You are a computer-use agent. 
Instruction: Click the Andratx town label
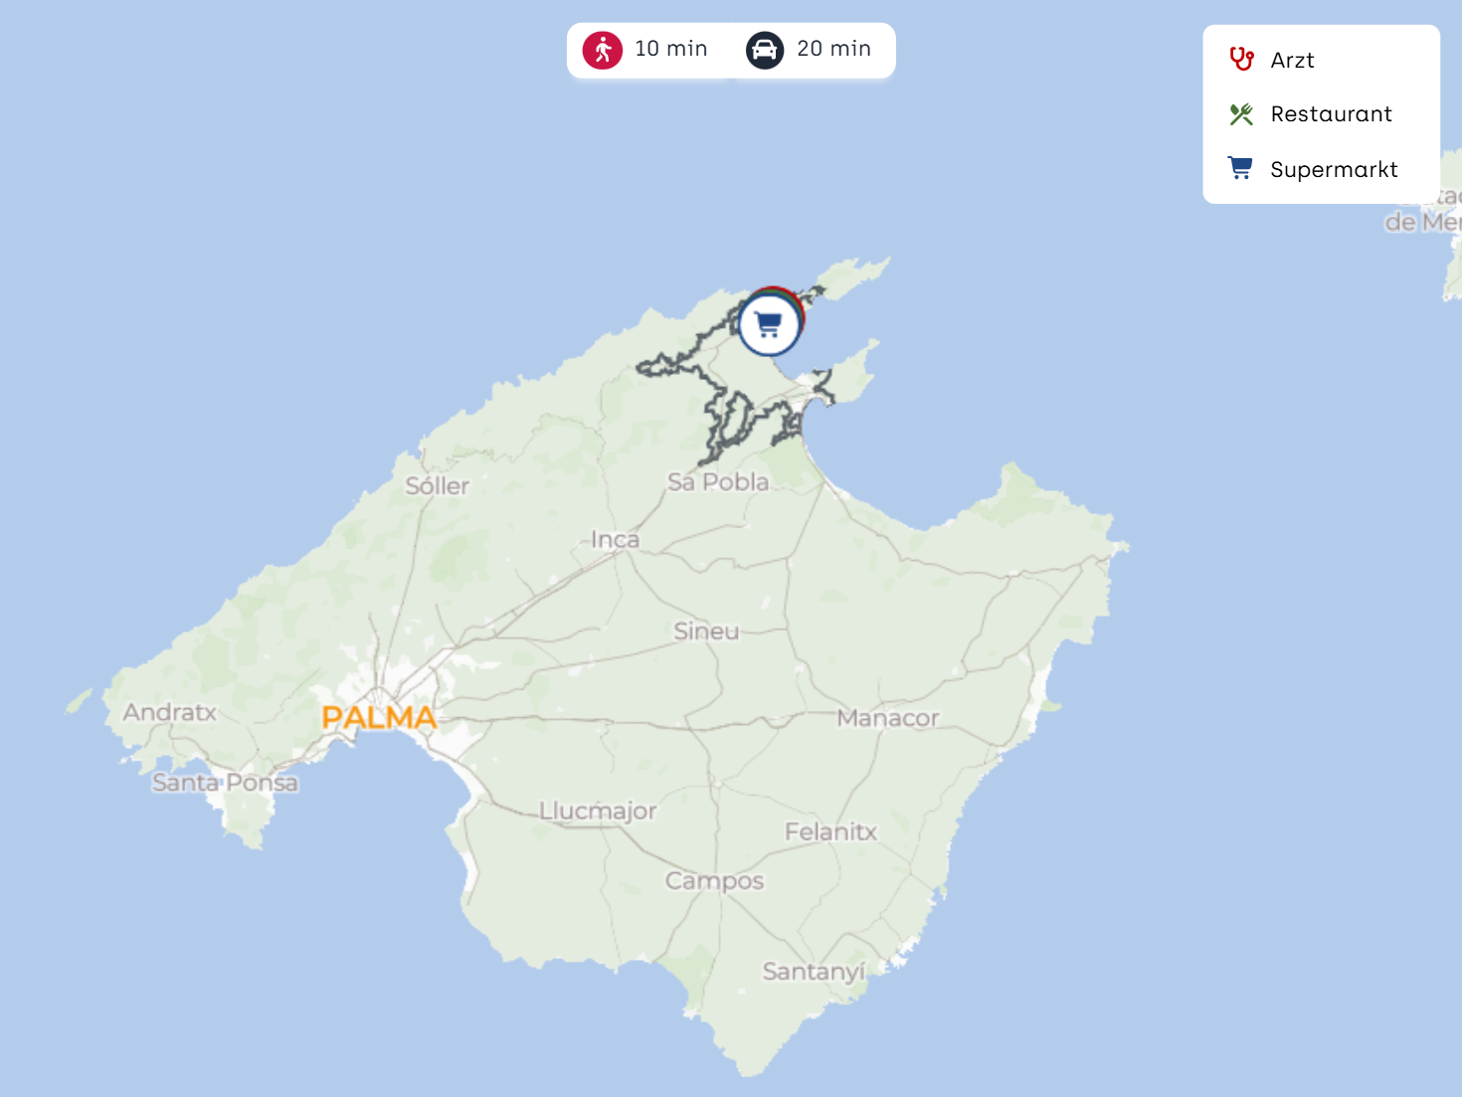coord(170,712)
